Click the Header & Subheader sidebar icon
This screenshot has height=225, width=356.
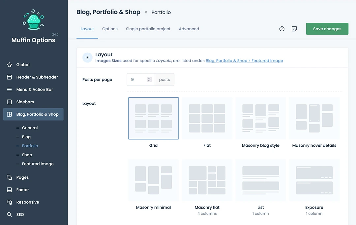[x=10, y=77]
